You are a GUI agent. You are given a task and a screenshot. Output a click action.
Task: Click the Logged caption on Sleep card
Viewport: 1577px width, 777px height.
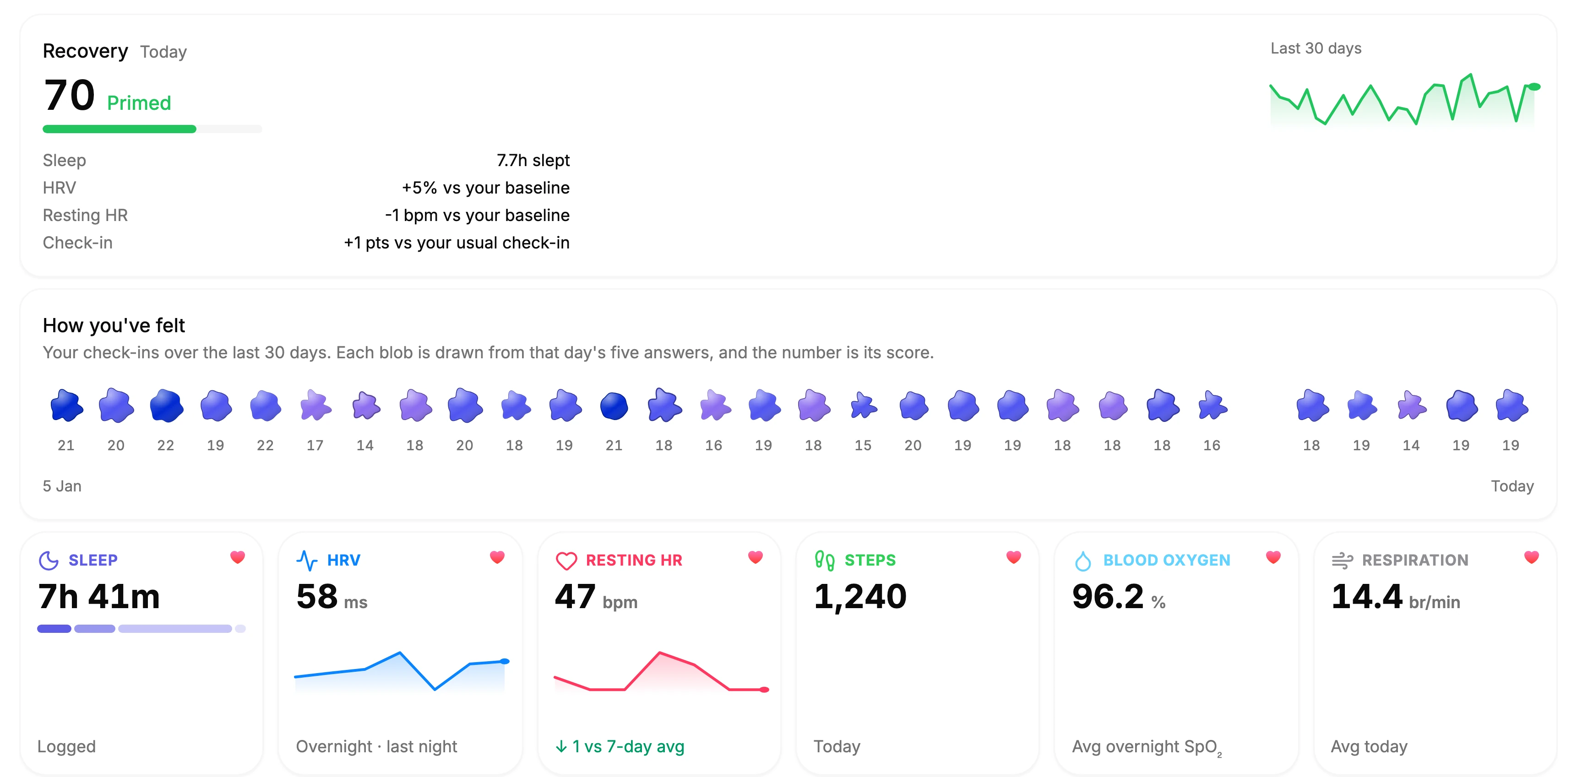click(x=67, y=746)
